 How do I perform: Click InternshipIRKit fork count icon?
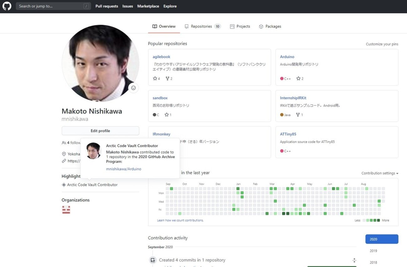(298, 115)
